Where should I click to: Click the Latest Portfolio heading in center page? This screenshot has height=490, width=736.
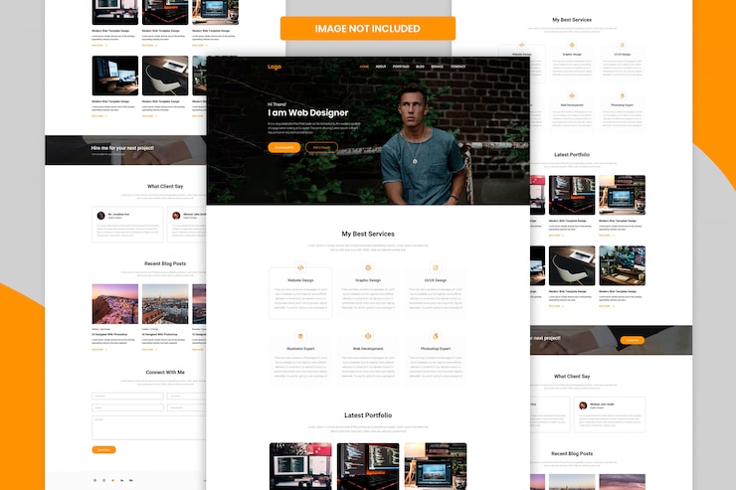point(368,415)
